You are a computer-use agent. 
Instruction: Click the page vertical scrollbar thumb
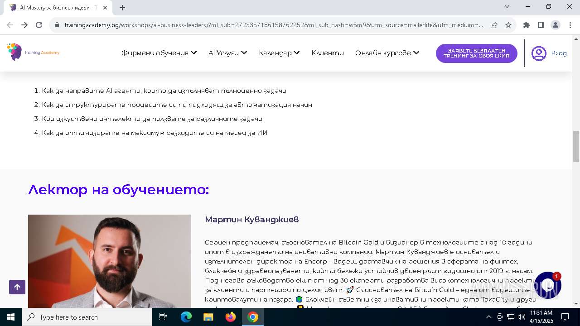tap(576, 146)
